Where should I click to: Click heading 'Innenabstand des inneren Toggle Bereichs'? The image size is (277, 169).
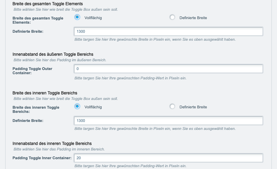tap(52, 144)
